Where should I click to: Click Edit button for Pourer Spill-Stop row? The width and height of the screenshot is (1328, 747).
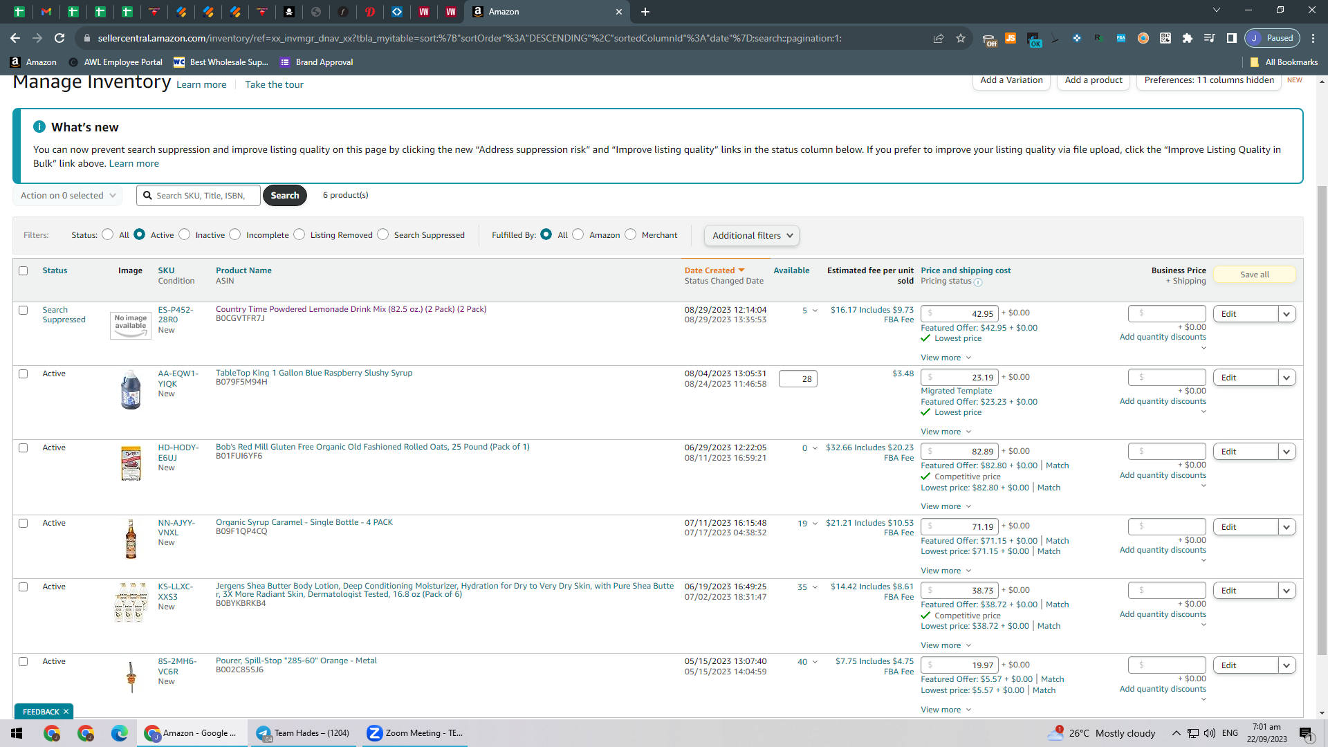coord(1246,665)
